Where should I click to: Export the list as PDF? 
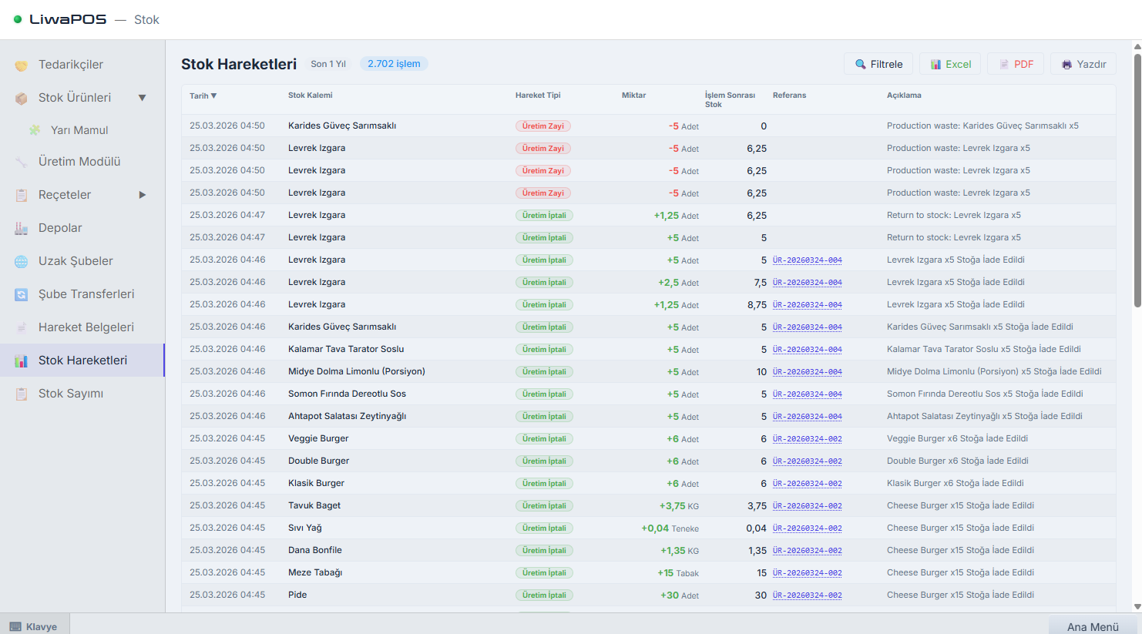pos(1016,64)
